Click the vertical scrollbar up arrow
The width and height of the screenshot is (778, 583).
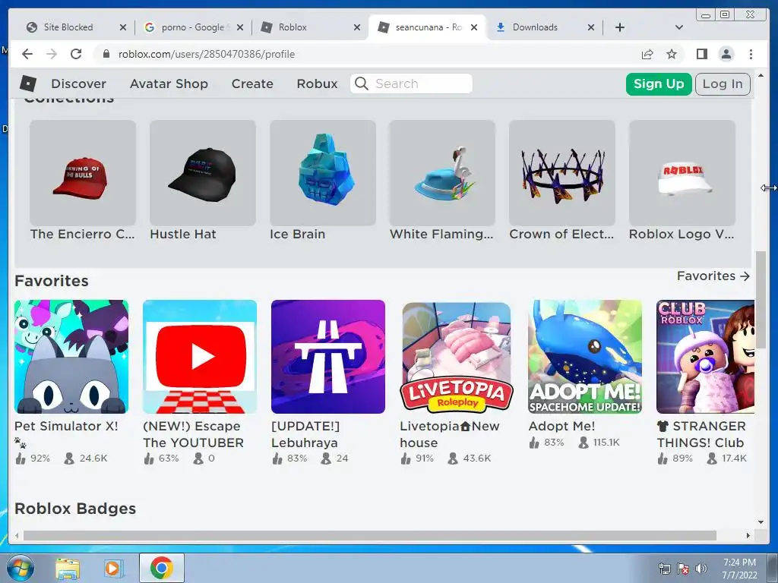click(761, 75)
